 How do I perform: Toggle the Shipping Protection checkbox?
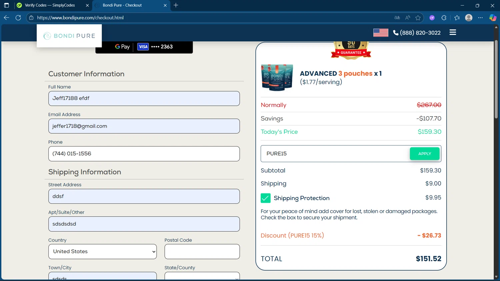coord(265,198)
